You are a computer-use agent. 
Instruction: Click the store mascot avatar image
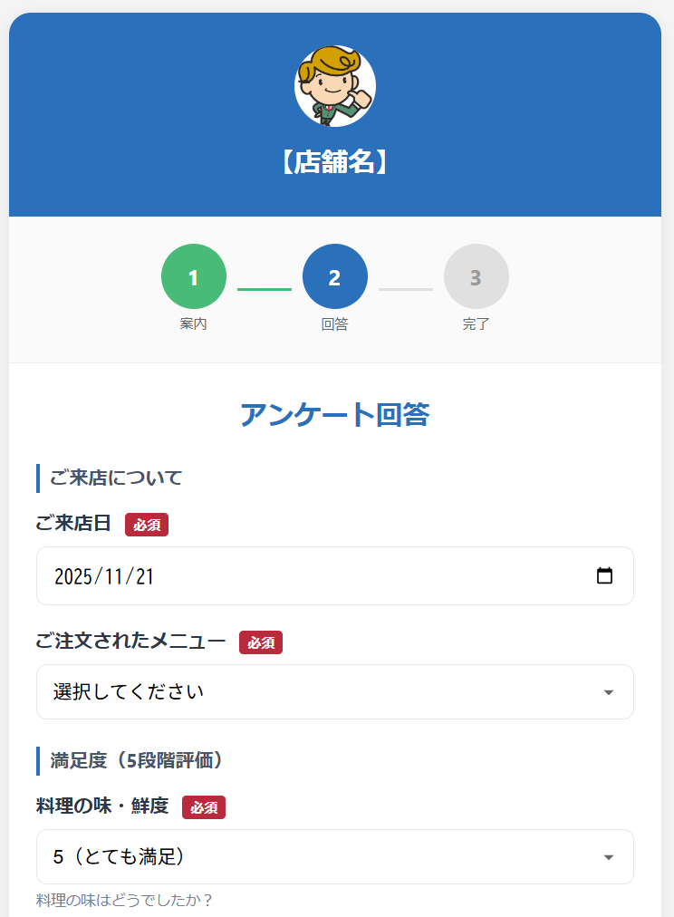(335, 86)
